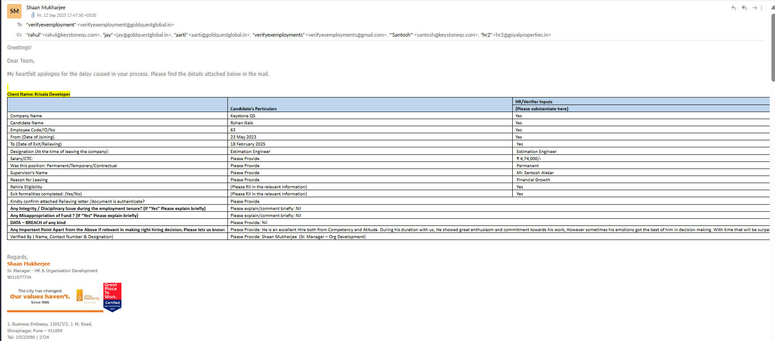Forward this email using the arrow icon

point(754,8)
